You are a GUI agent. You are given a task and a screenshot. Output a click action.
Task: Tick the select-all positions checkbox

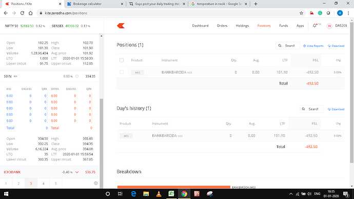coord(122,60)
